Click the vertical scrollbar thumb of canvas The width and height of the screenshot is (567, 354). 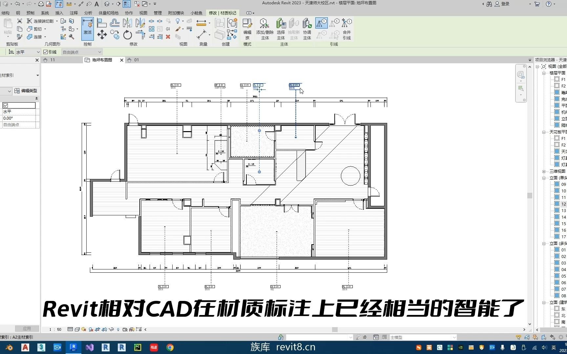(530, 195)
